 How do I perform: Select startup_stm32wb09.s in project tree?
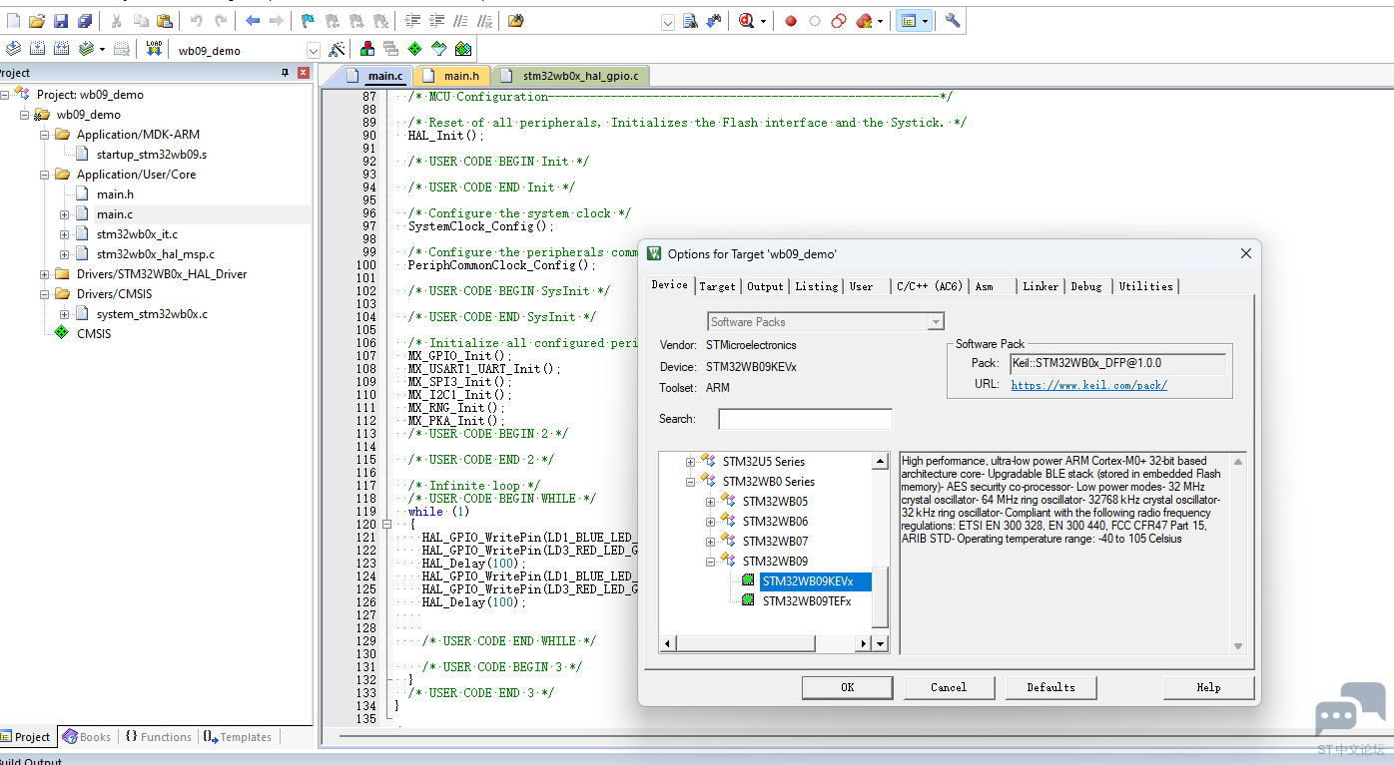point(152,155)
